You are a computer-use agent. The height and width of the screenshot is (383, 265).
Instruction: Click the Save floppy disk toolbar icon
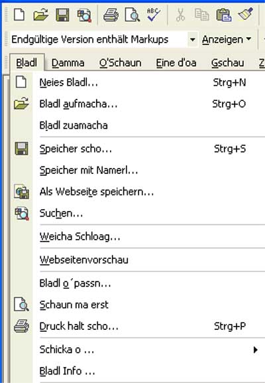tap(62, 15)
